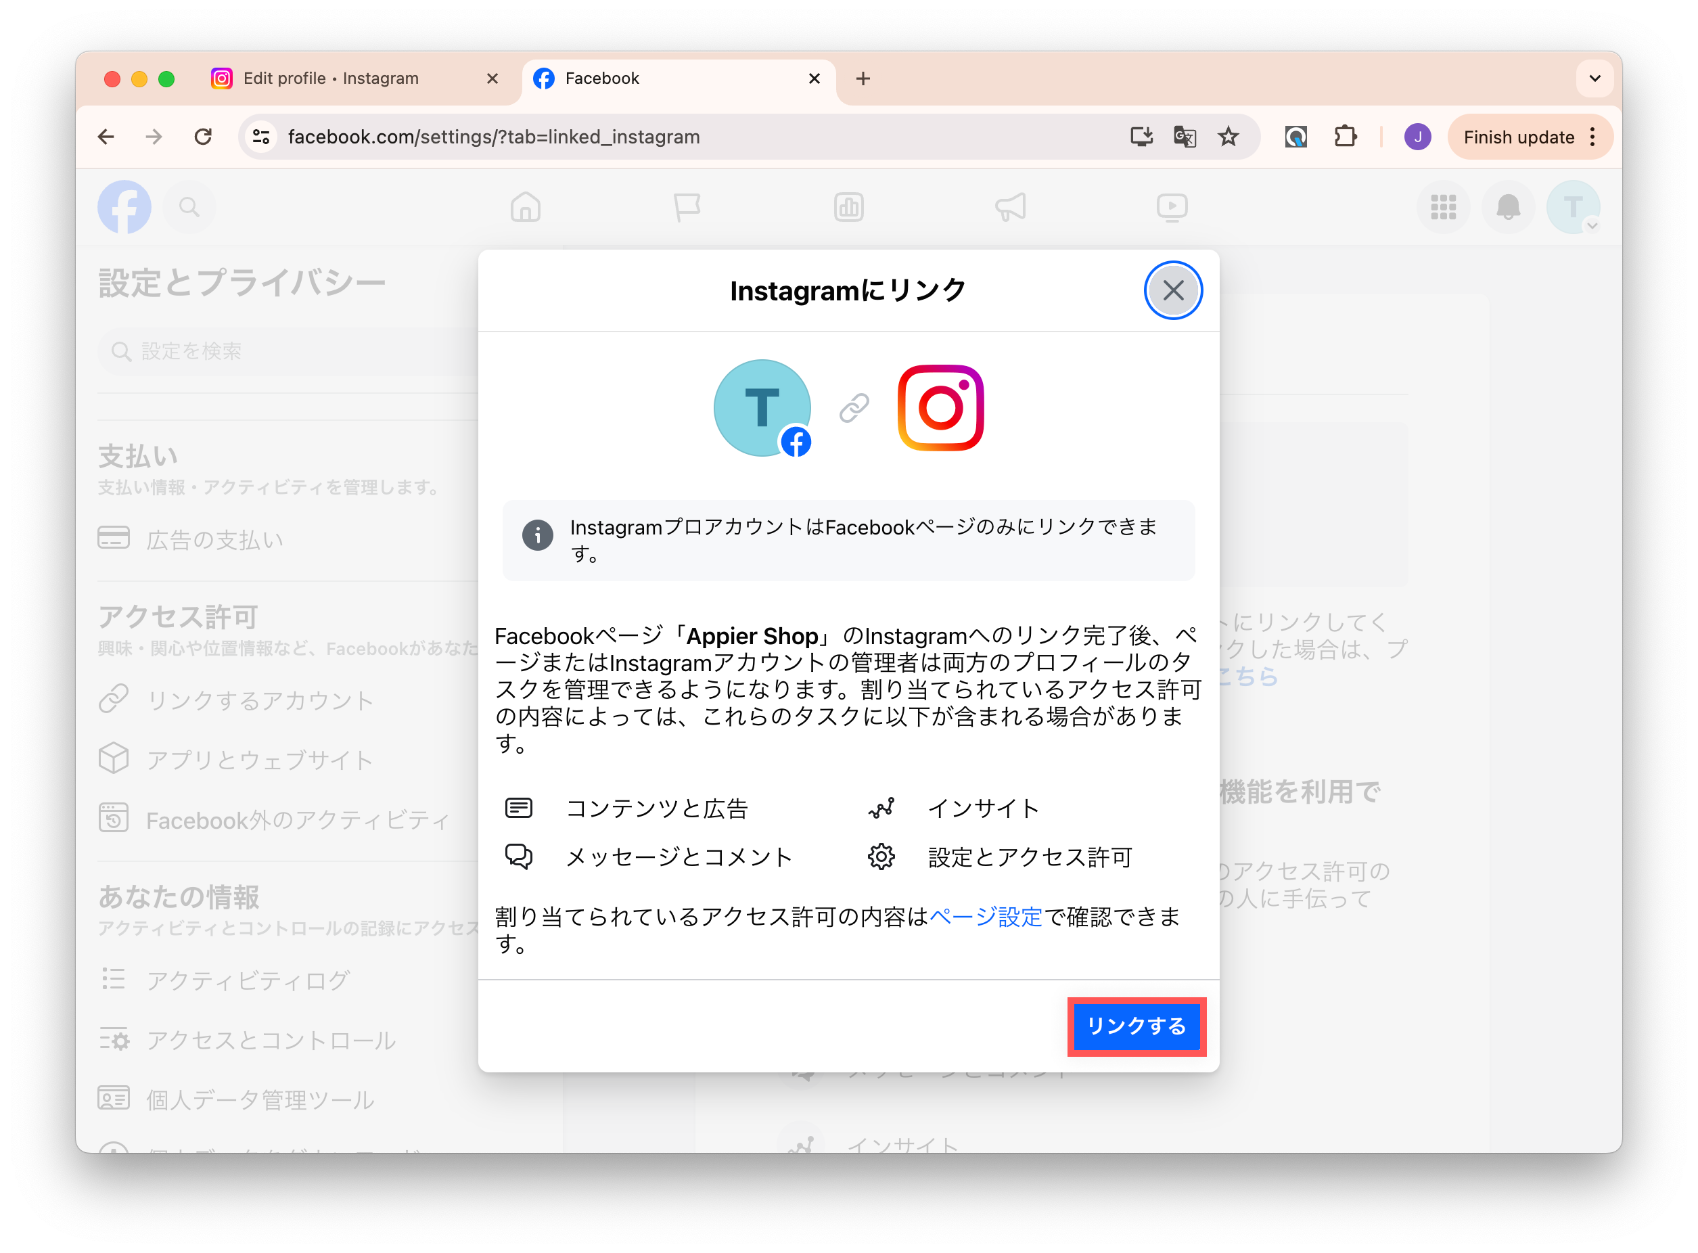Click the extension icon left of the puzzle icon
Image resolution: width=1698 pixels, height=1253 pixels.
pyautogui.click(x=1295, y=137)
